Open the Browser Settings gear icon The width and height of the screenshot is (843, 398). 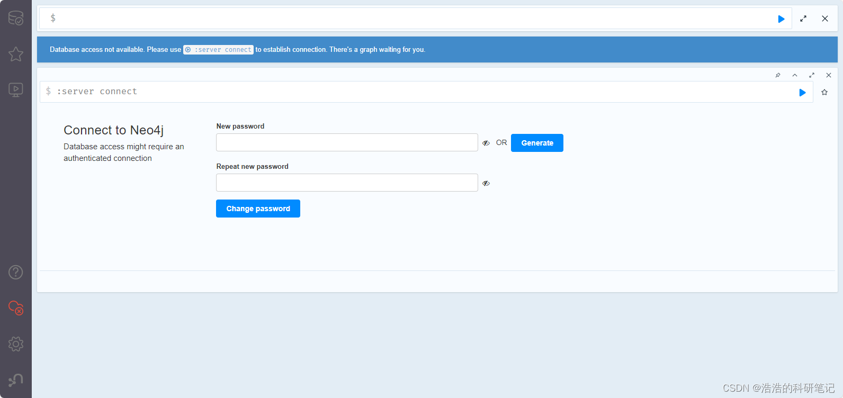[16, 344]
